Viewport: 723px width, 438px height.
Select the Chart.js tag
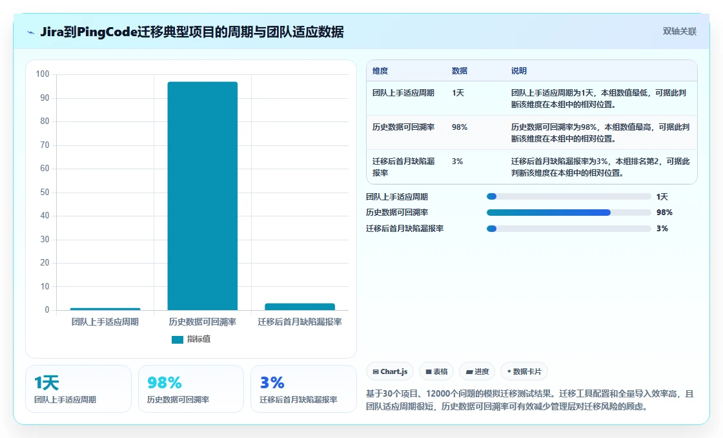390,371
